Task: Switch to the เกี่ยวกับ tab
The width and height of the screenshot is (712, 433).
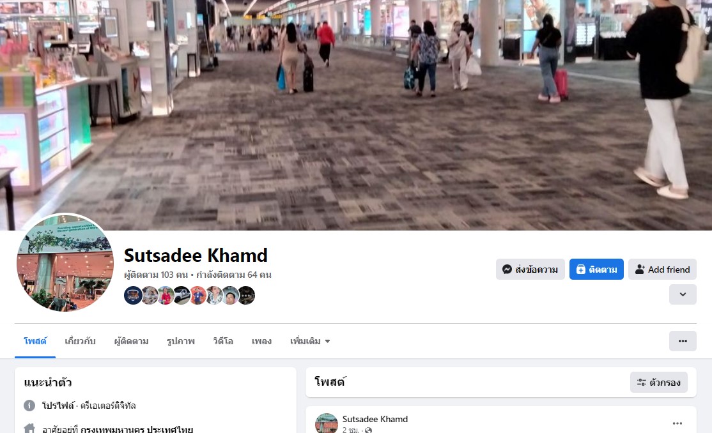Action: (80, 341)
